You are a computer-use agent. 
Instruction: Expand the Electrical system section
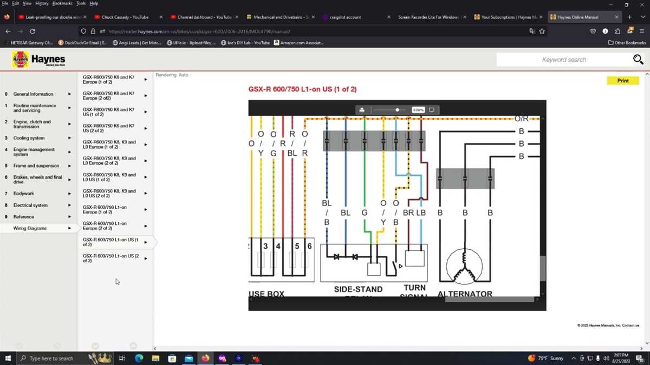pyautogui.click(x=38, y=205)
